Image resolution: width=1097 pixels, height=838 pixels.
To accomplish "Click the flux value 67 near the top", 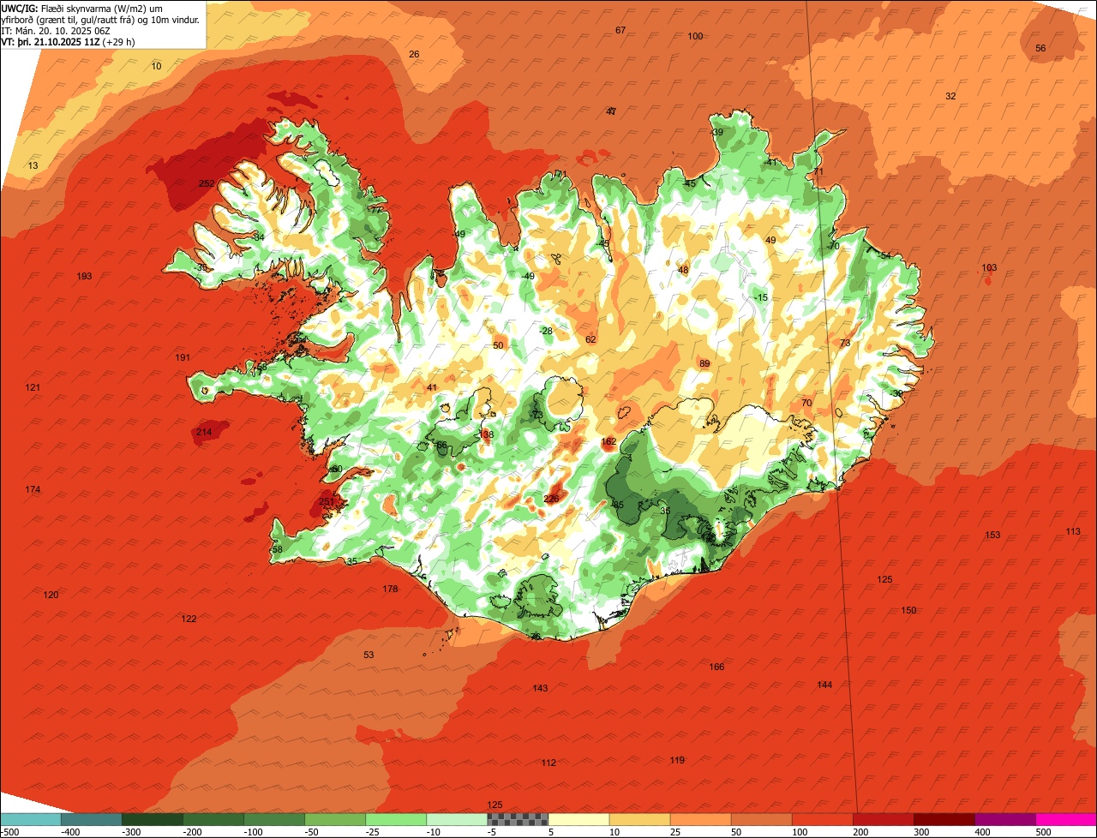I will click(620, 30).
